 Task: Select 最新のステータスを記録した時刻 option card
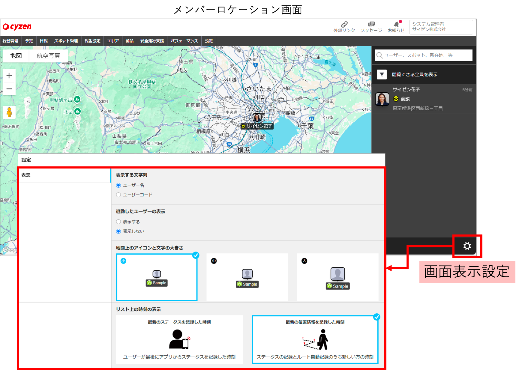179,340
